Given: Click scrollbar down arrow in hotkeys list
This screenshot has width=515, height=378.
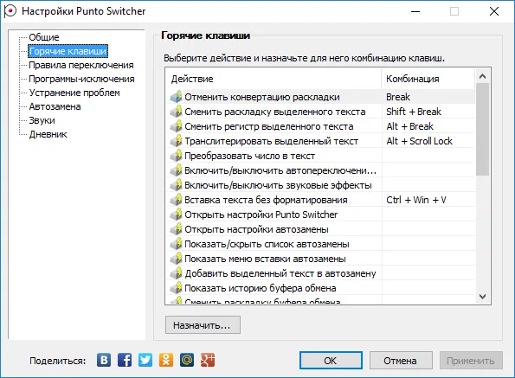Looking at the screenshot, I should (x=482, y=297).
